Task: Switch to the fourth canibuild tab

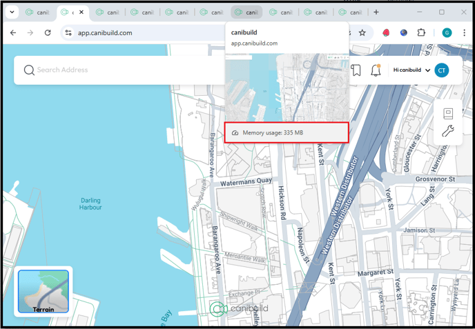Action: [143, 12]
